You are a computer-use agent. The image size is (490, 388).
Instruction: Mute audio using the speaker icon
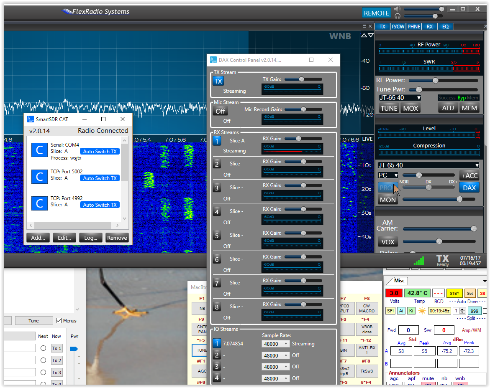pyautogui.click(x=397, y=8)
